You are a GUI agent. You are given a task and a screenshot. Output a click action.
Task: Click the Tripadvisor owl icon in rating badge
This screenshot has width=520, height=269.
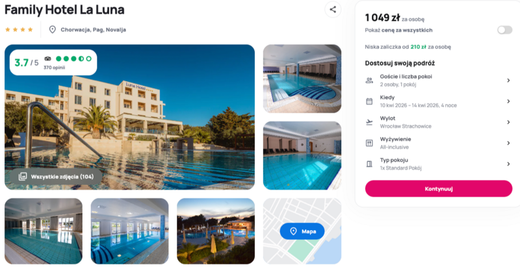click(47, 58)
